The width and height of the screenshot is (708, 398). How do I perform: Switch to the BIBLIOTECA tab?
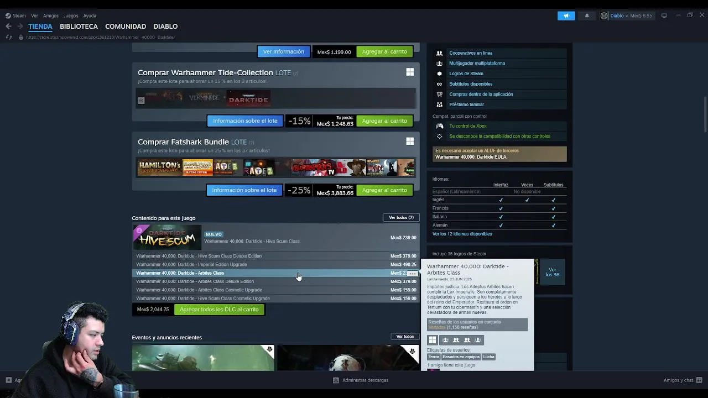[79, 26]
